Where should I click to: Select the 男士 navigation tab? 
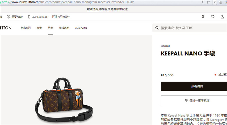pos(51,28)
